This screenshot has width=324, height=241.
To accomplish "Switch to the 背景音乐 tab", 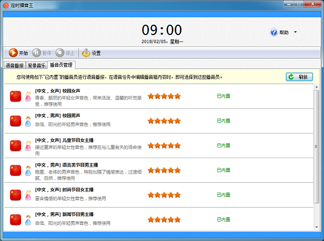I will tap(36, 65).
